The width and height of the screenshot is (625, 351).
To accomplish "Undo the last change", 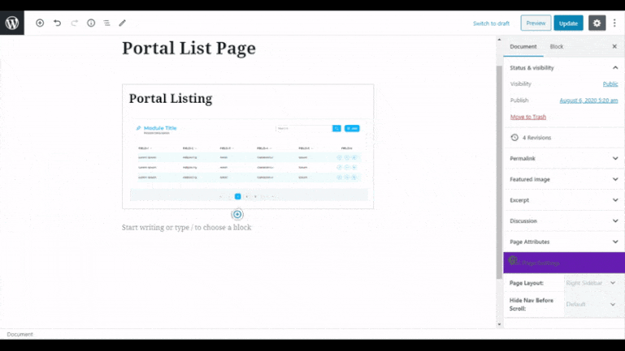I will click(x=57, y=23).
